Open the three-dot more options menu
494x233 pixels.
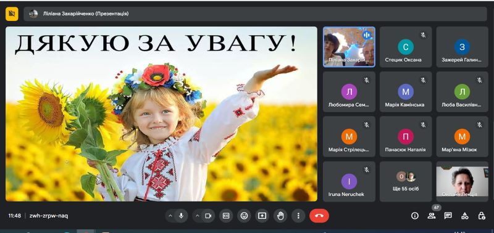(298, 216)
